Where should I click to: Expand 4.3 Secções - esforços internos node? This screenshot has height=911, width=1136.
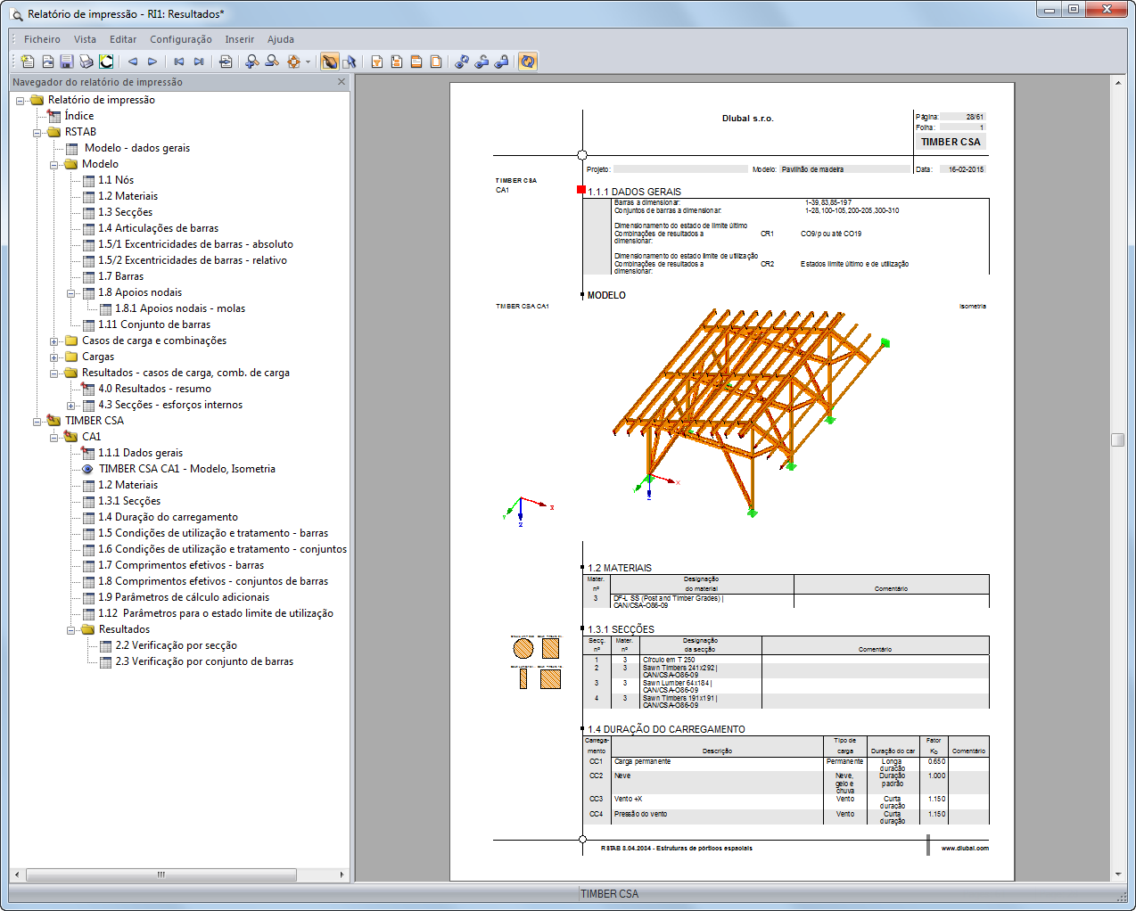[71, 405]
